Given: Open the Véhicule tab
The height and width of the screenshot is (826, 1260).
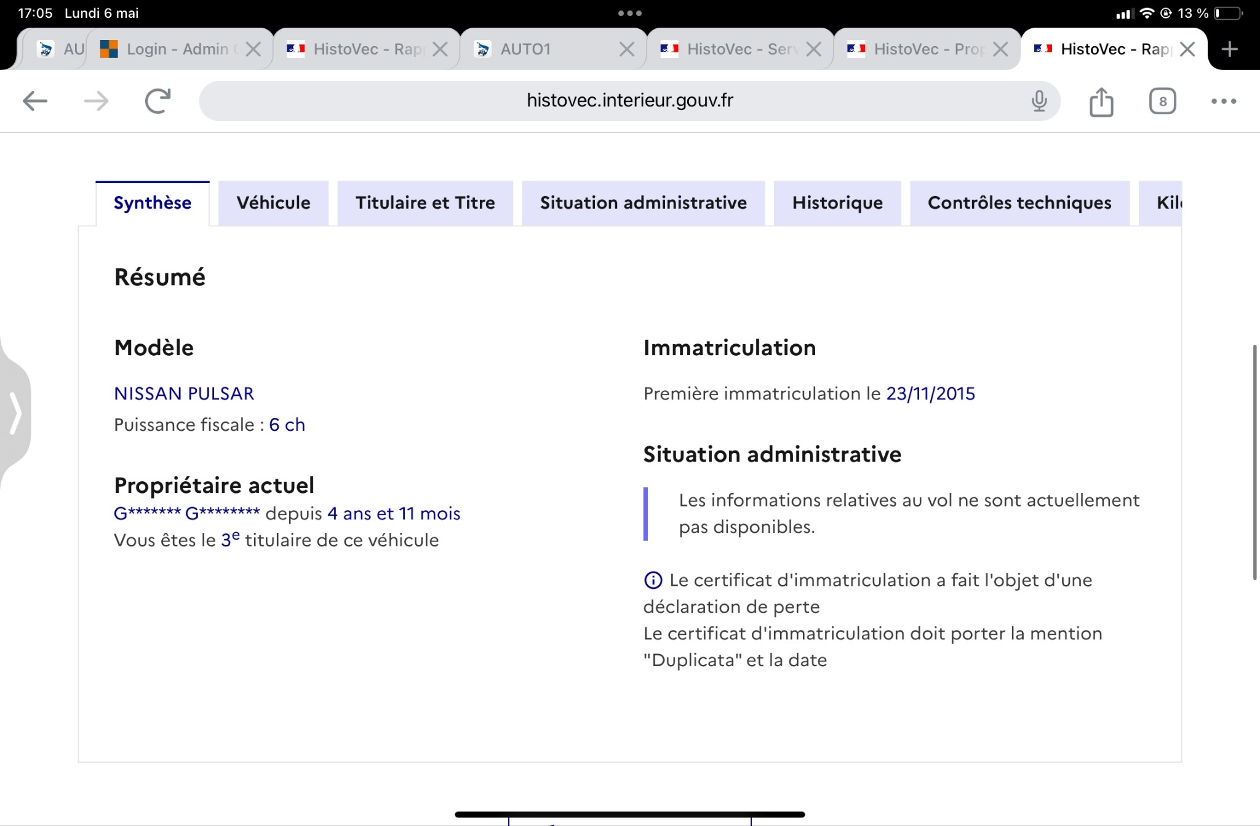Looking at the screenshot, I should (x=273, y=203).
